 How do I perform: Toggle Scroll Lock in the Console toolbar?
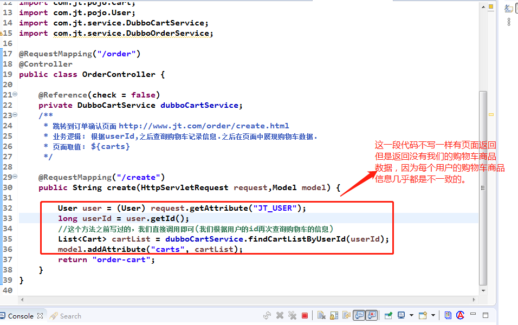coord(334,316)
